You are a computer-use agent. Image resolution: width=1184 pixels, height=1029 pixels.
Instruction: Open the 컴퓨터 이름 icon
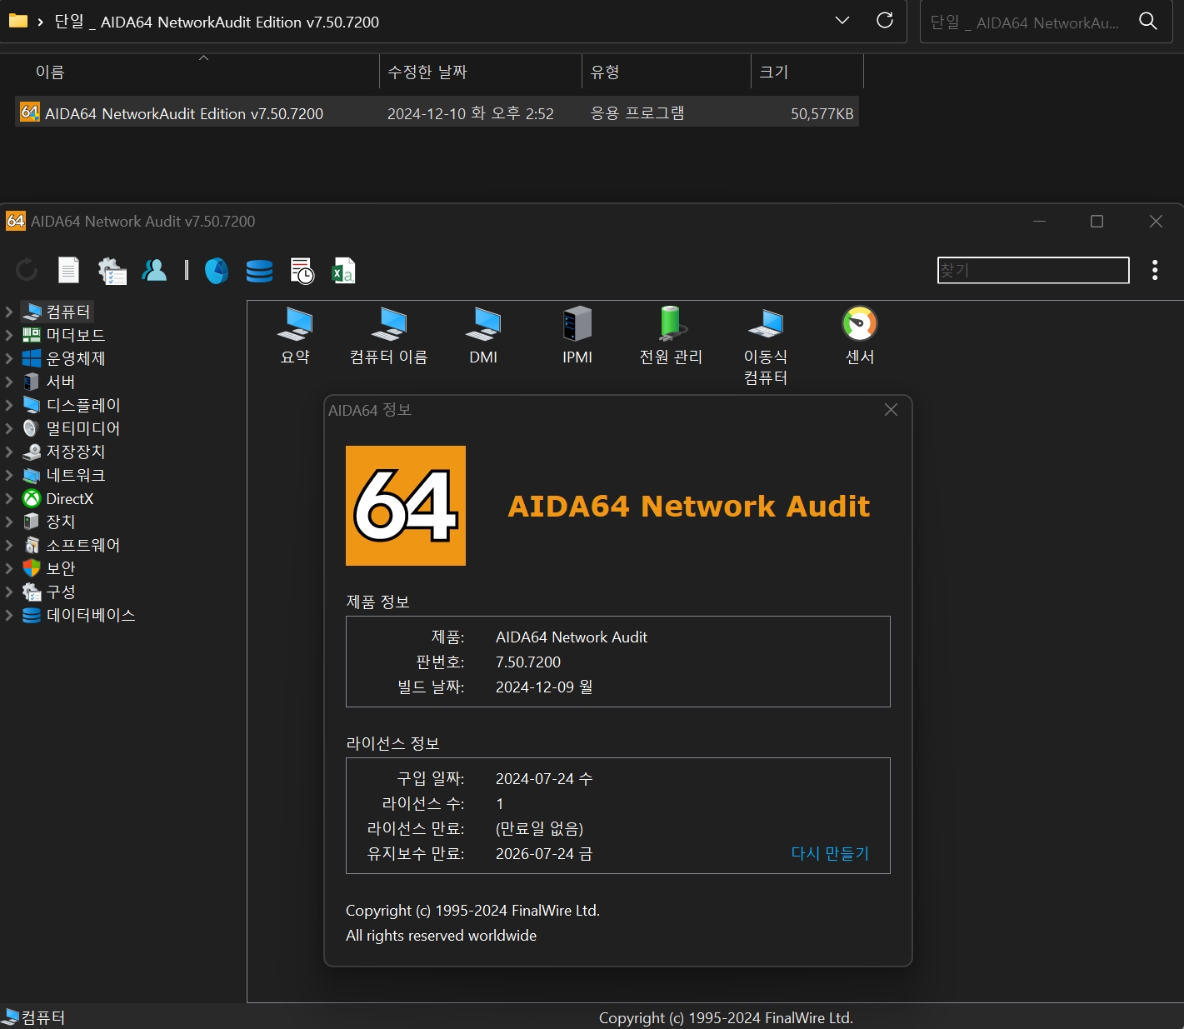click(389, 336)
